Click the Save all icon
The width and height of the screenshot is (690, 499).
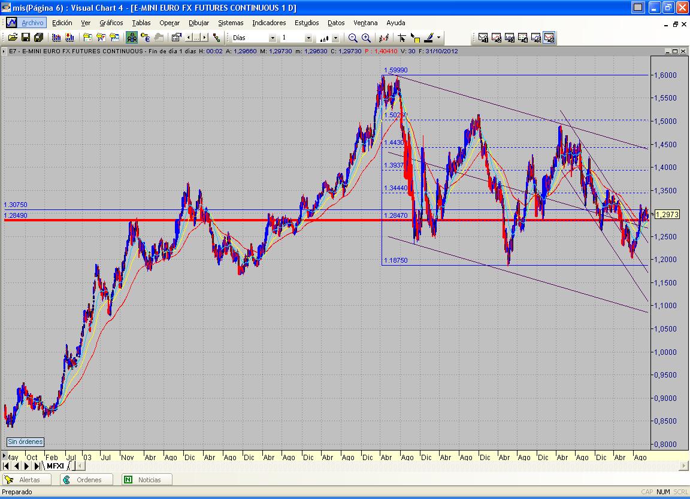tap(39, 38)
